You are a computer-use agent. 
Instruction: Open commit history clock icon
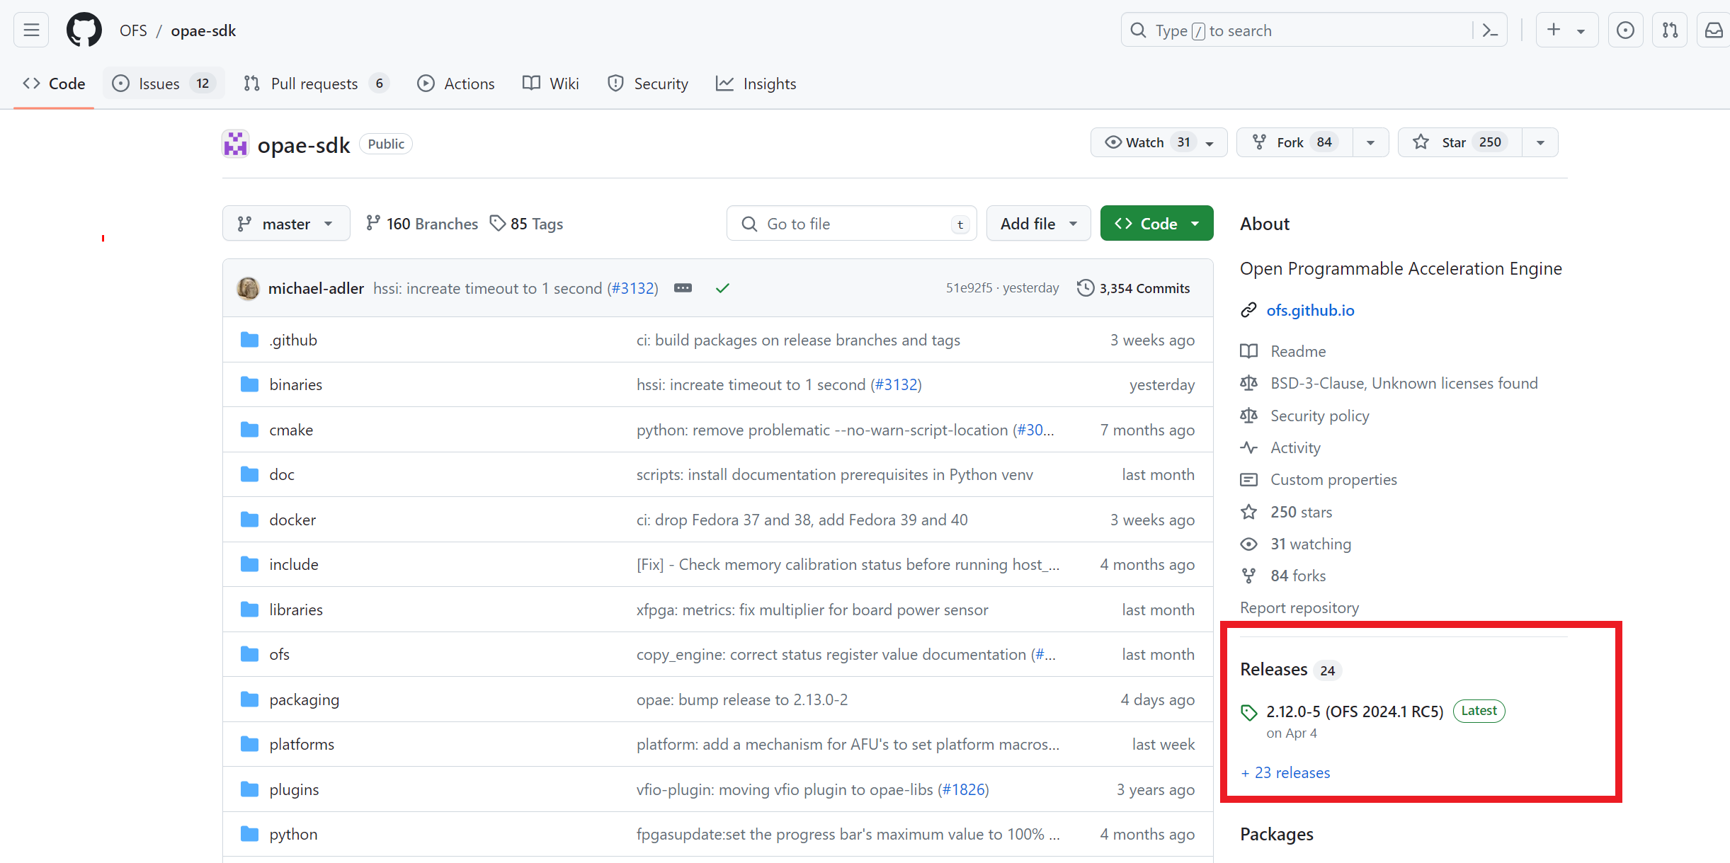coord(1085,288)
